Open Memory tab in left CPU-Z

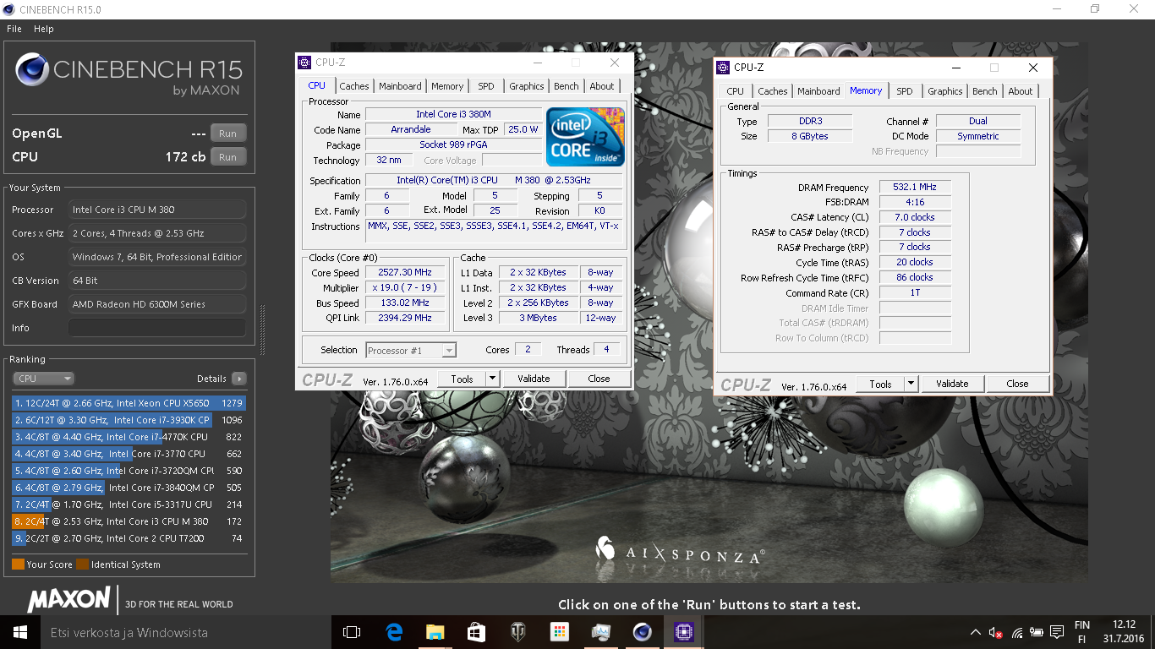coord(447,86)
